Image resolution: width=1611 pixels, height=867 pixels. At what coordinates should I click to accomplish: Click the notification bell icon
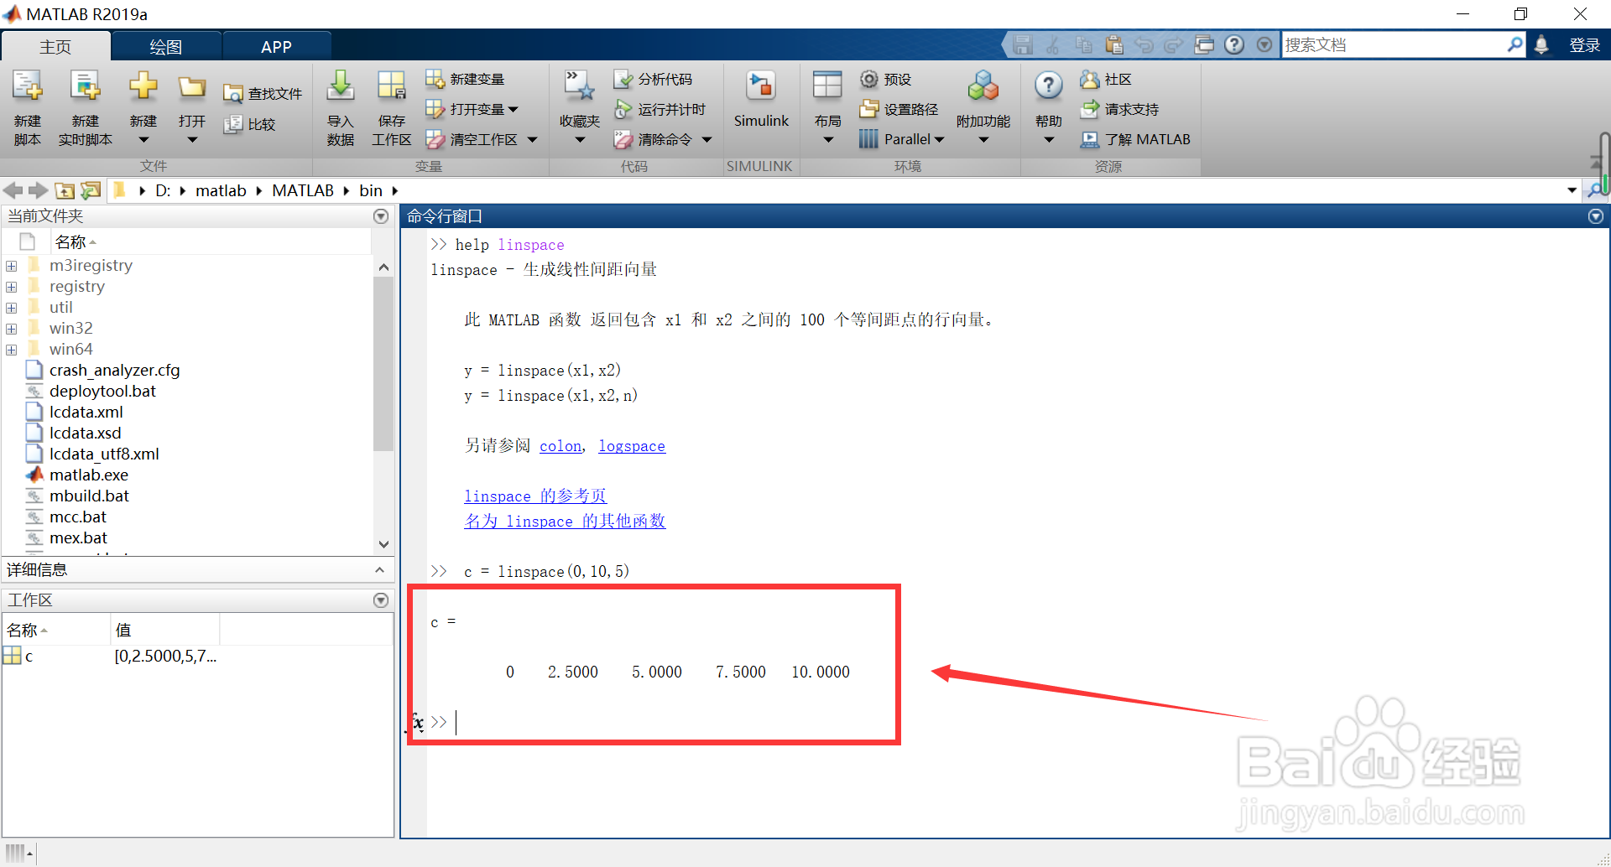coord(1541,44)
